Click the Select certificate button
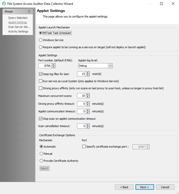179x194 pixels. click(x=44, y=168)
